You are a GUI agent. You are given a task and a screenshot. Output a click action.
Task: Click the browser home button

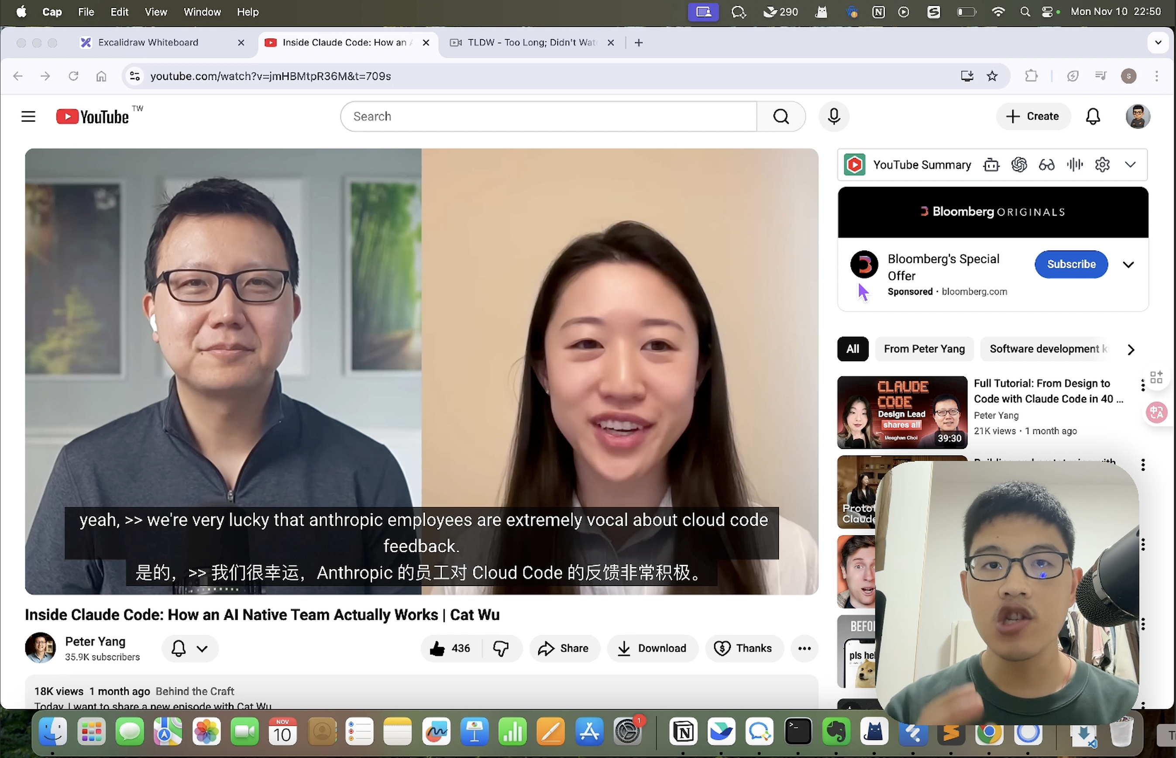(101, 76)
